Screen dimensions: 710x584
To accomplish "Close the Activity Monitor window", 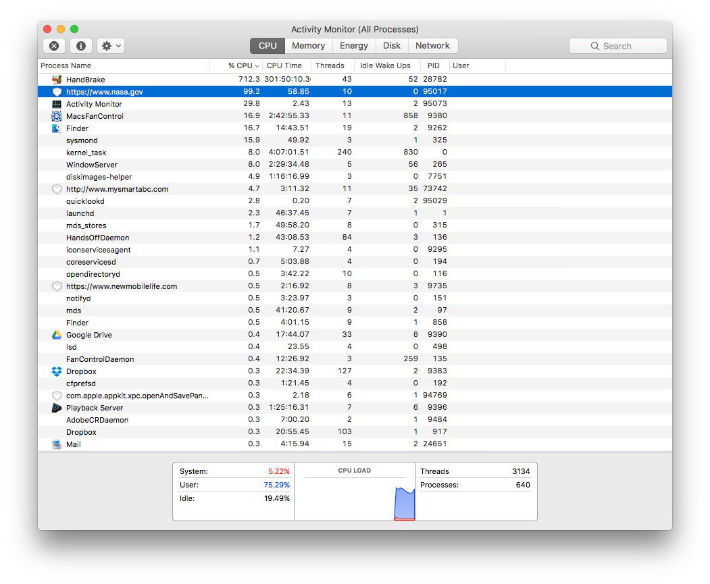I will click(x=47, y=29).
